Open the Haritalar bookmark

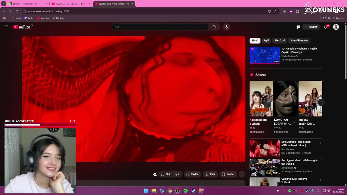pos(58,18)
